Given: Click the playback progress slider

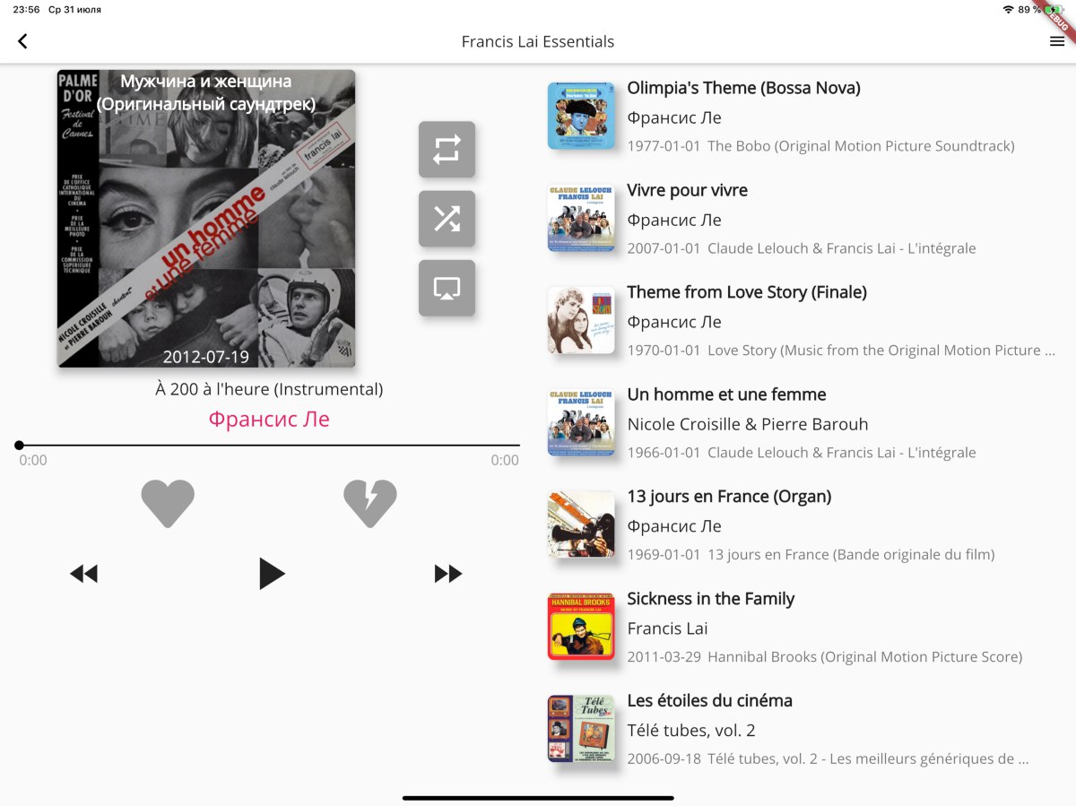Looking at the screenshot, I should (269, 445).
